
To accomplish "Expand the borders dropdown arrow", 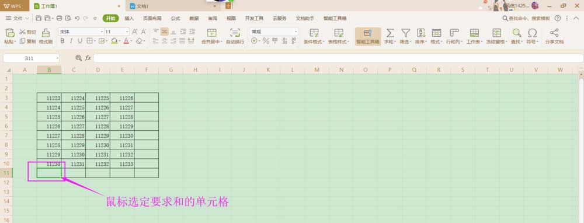I will [95, 41].
